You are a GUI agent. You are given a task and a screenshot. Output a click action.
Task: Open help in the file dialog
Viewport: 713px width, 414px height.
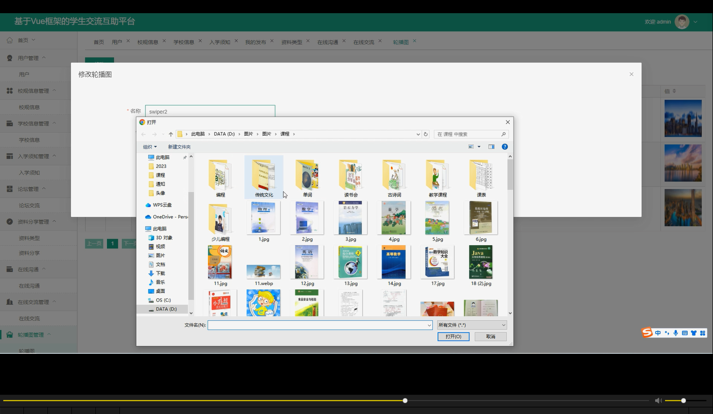[x=505, y=147]
